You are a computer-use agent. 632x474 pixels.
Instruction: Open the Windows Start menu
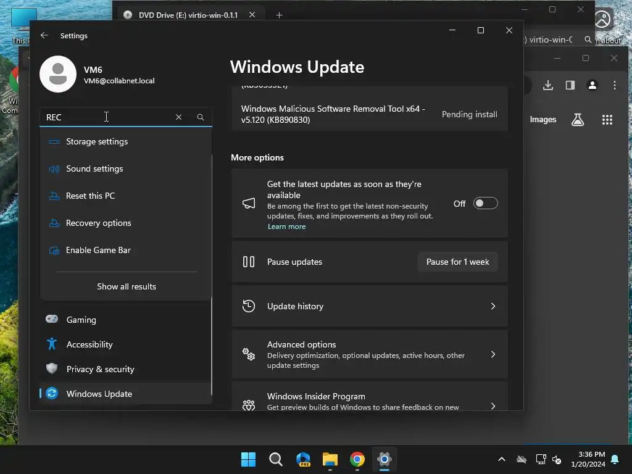point(248,459)
